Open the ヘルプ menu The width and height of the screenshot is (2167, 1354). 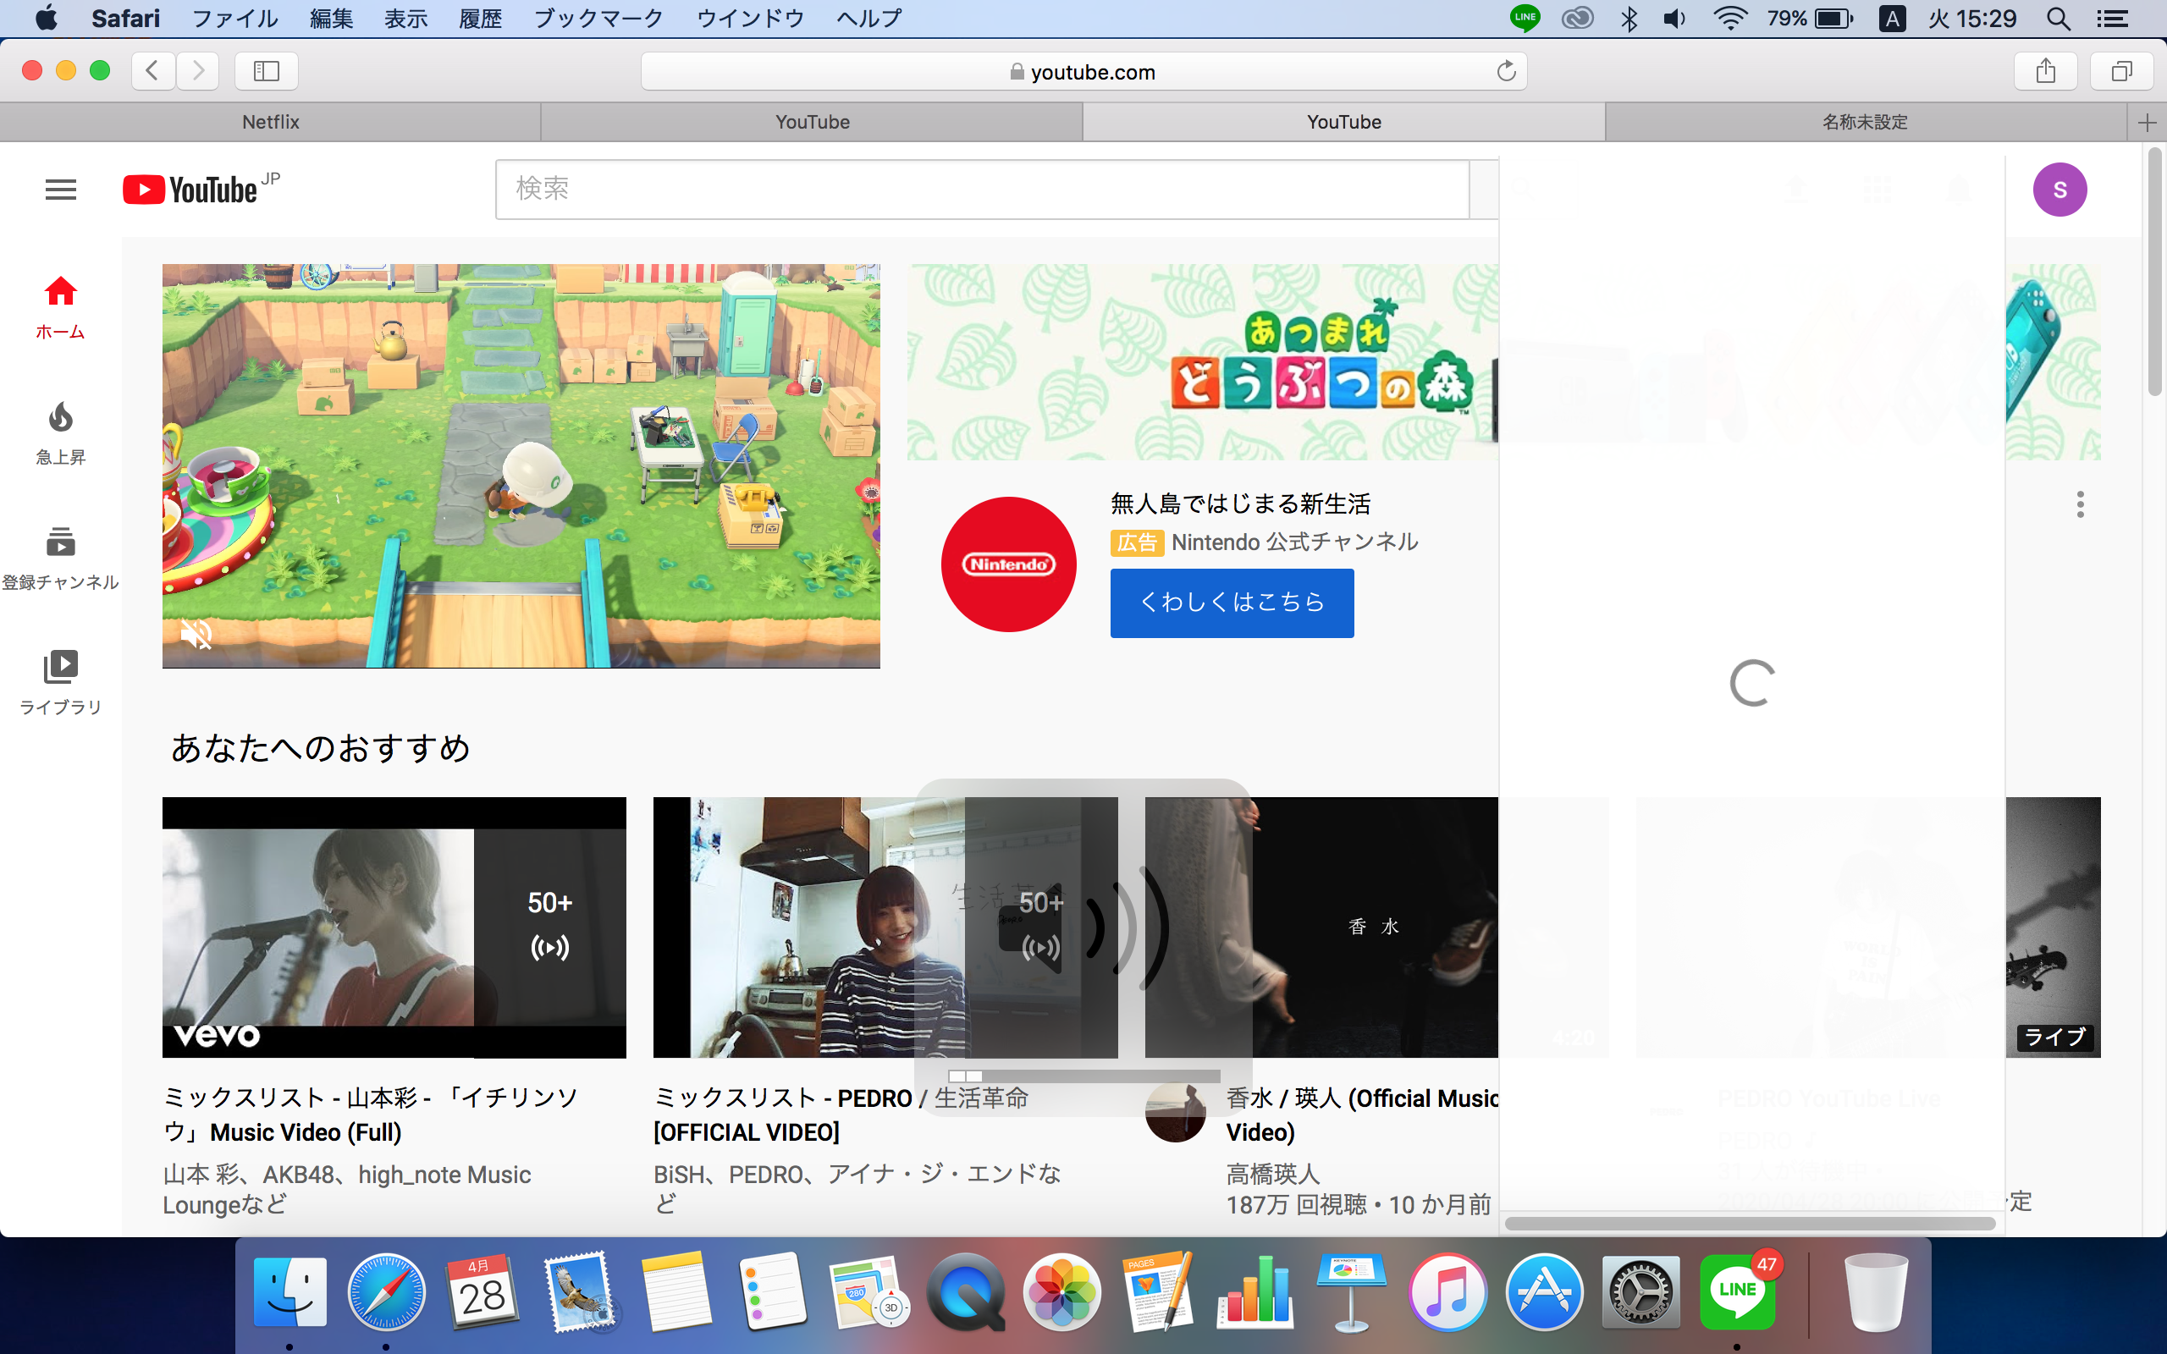click(x=868, y=19)
